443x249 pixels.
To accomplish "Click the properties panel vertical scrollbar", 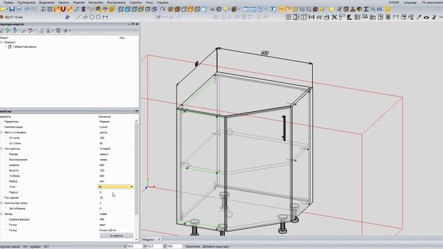I will 136,168.
